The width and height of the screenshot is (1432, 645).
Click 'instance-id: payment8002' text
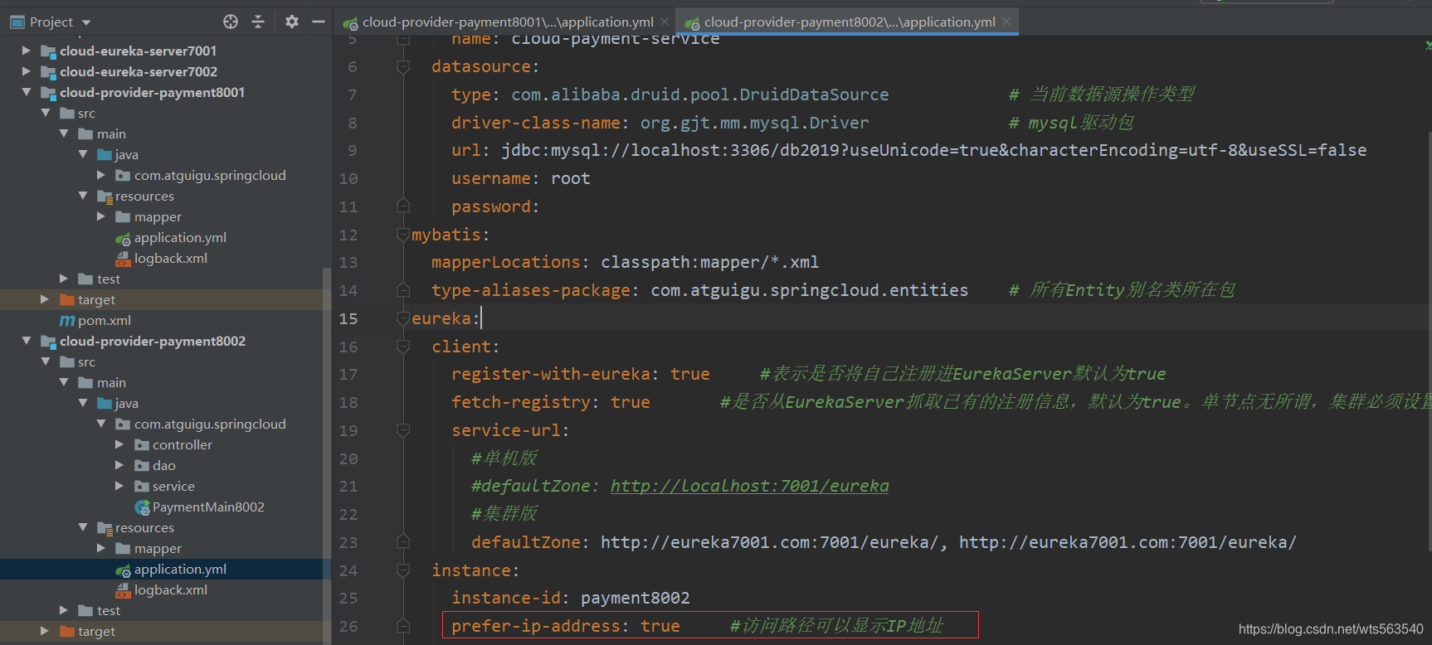click(570, 598)
